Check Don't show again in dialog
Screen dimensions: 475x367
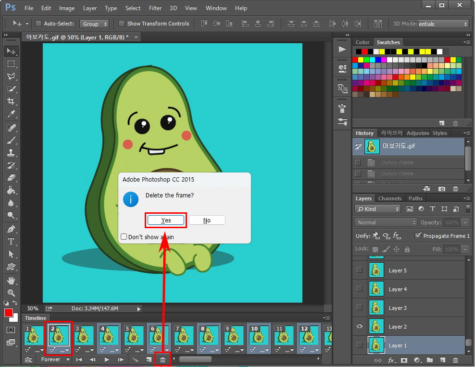pyautogui.click(x=124, y=237)
